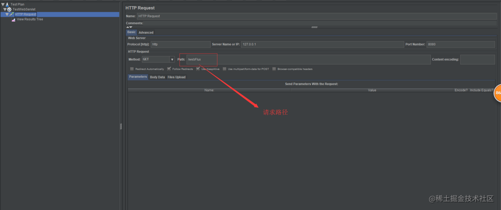501x210 pixels.
Task: Click the Encode? column header
Action: click(x=461, y=90)
